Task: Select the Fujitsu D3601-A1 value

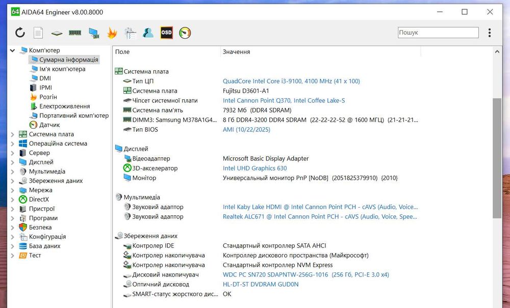Action: [246, 91]
